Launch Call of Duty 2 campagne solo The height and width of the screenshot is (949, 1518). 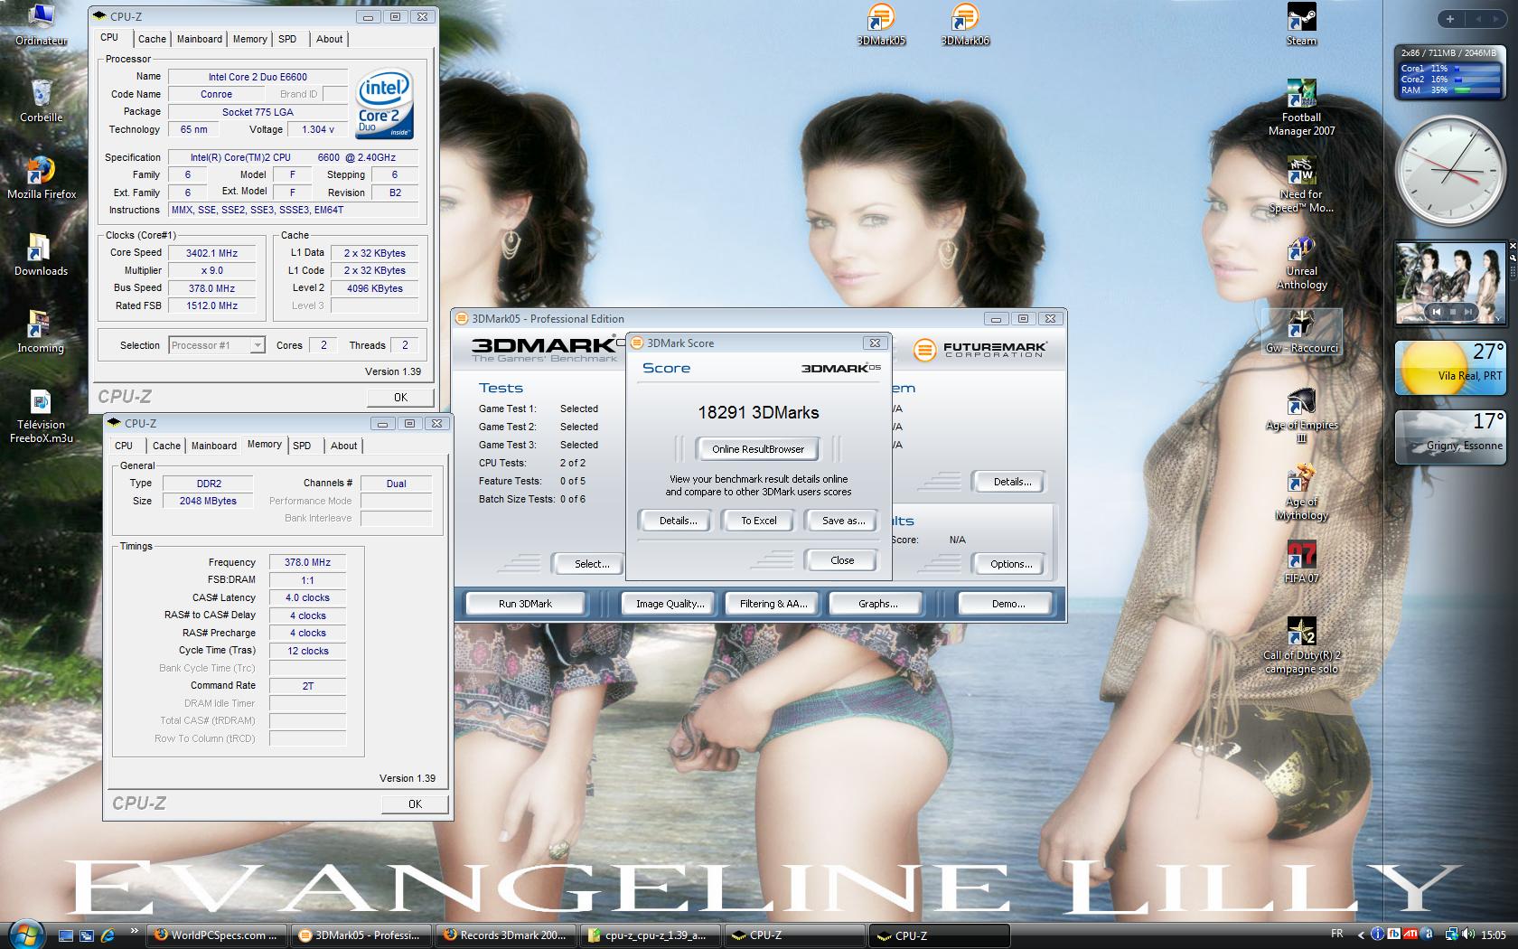coord(1301,646)
